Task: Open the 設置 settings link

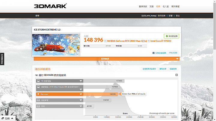Action: click(171, 16)
